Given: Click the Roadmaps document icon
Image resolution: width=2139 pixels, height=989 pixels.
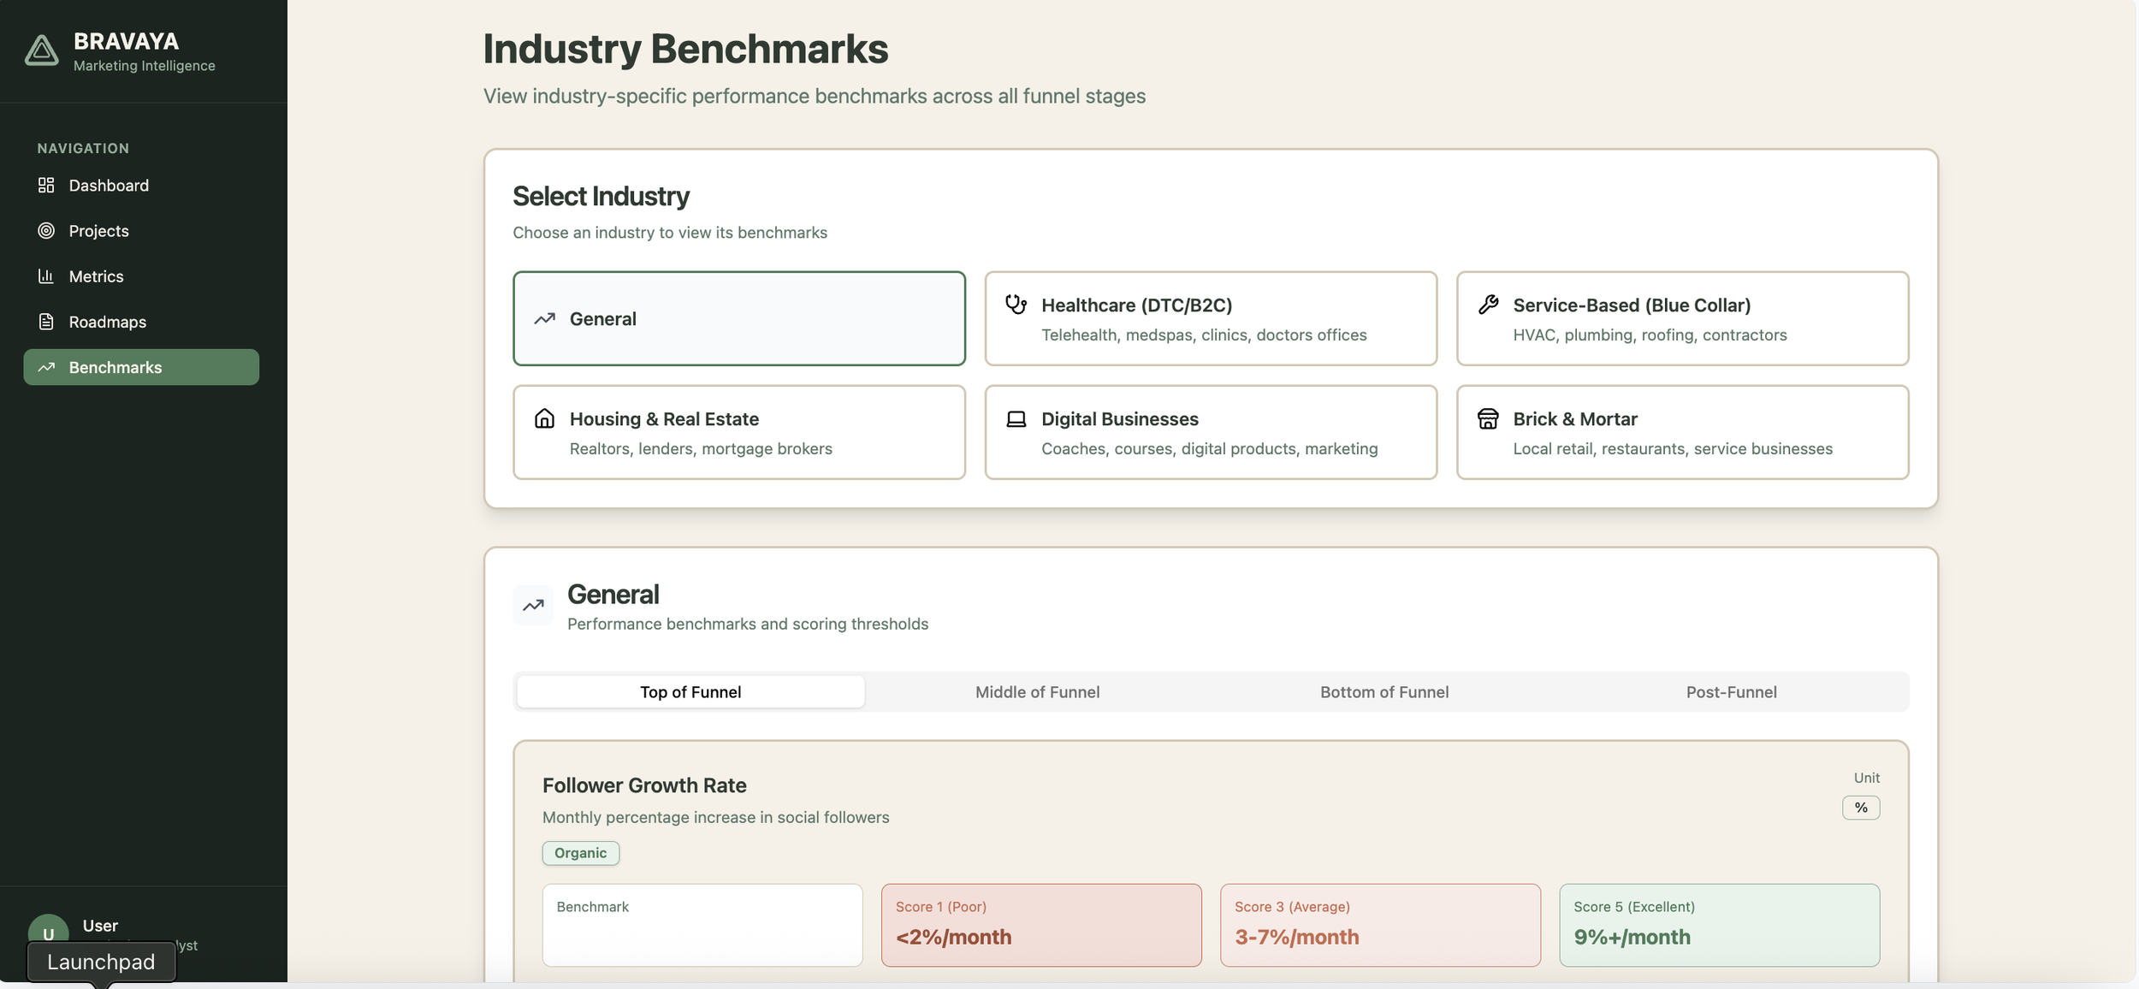Looking at the screenshot, I should pyautogui.click(x=46, y=322).
